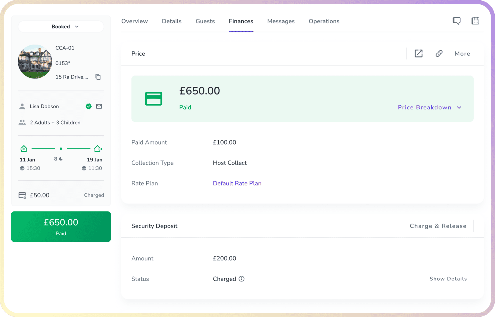Open the Default Rate Plan link
Screen dimensions: 495x317
237,183
